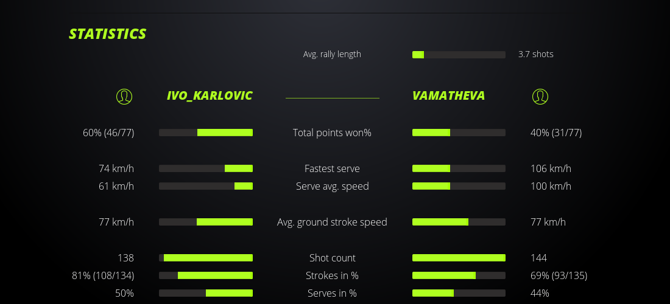The height and width of the screenshot is (304, 670).
Task: Click Vamatheva's Shot count bar
Action: pyautogui.click(x=459, y=258)
